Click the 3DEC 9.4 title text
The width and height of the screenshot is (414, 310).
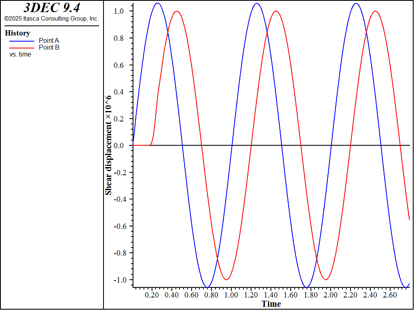pyautogui.click(x=51, y=8)
